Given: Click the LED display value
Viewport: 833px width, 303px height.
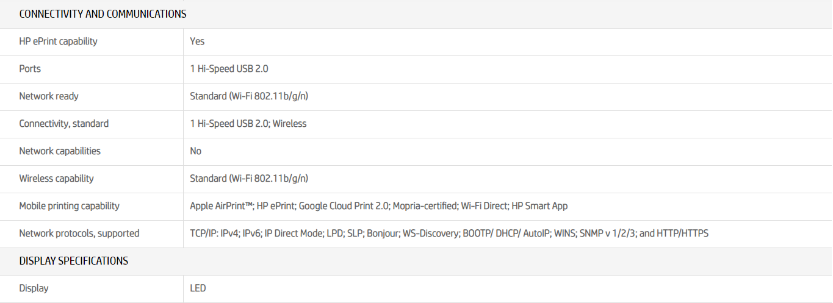Looking at the screenshot, I should (198, 288).
